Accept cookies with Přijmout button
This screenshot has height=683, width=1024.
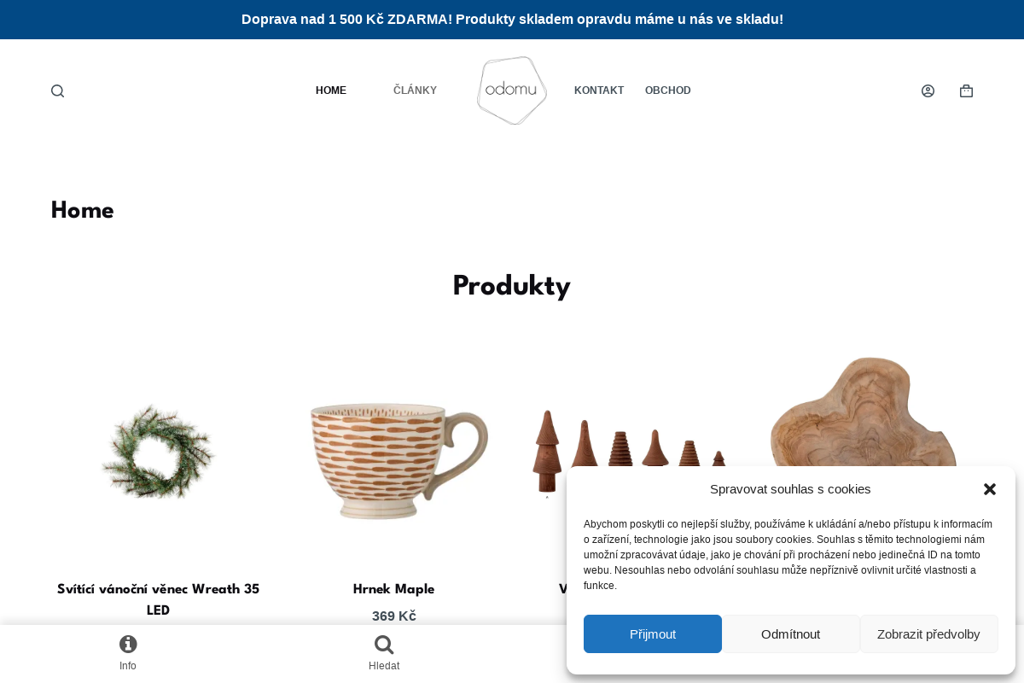tap(653, 633)
